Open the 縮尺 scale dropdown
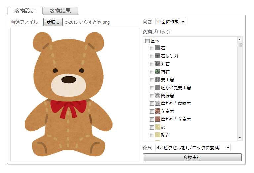The height and width of the screenshot is (173, 254). coord(193,148)
